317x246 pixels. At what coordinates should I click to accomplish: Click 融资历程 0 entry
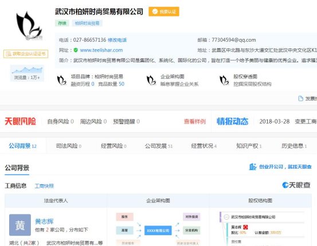coord(83,84)
